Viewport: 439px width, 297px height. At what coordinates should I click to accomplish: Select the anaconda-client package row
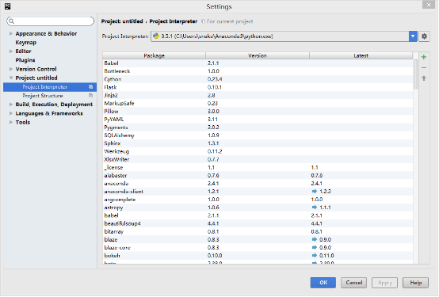point(258,192)
